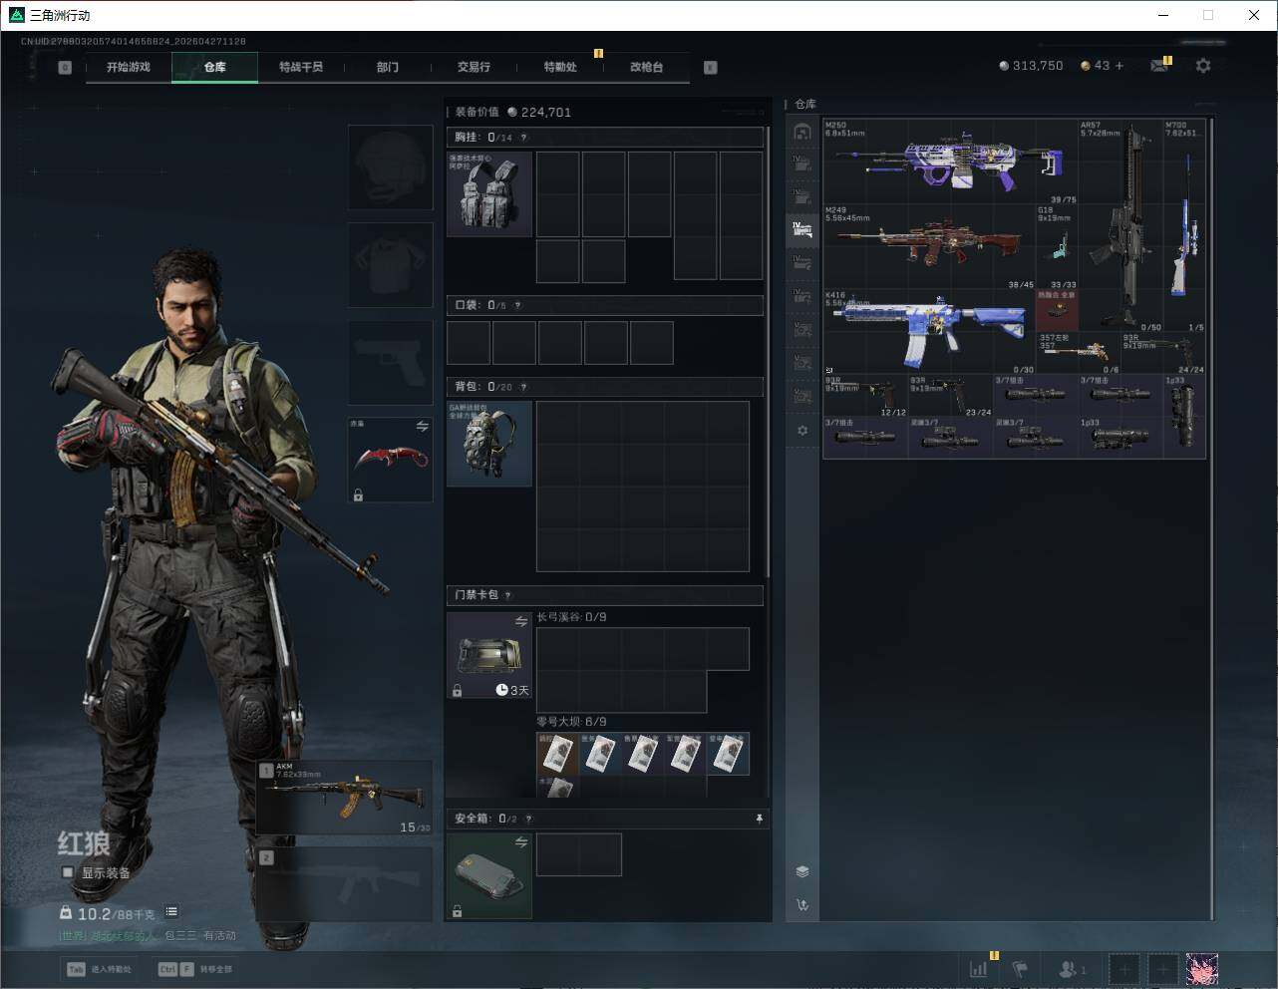1278x989 pixels.
Task: Select the M250 machine gun in stash
Action: tap(950, 162)
